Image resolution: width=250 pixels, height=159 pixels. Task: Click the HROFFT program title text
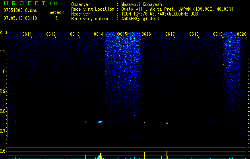point(25,3)
